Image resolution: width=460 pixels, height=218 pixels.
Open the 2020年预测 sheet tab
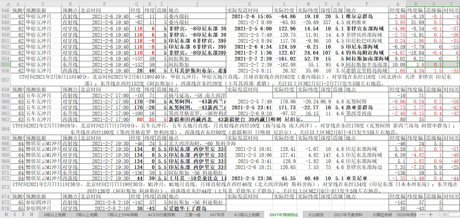coord(407,215)
